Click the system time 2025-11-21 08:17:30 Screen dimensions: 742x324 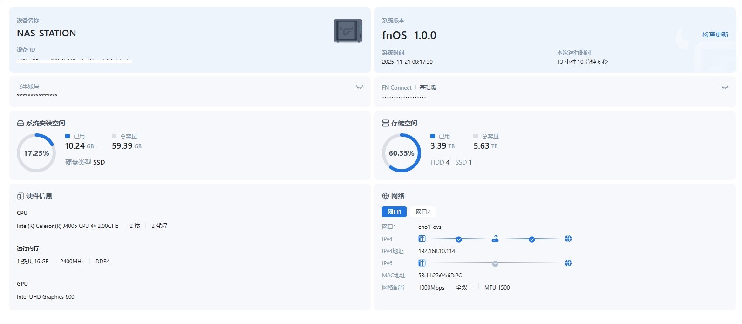[x=407, y=62]
